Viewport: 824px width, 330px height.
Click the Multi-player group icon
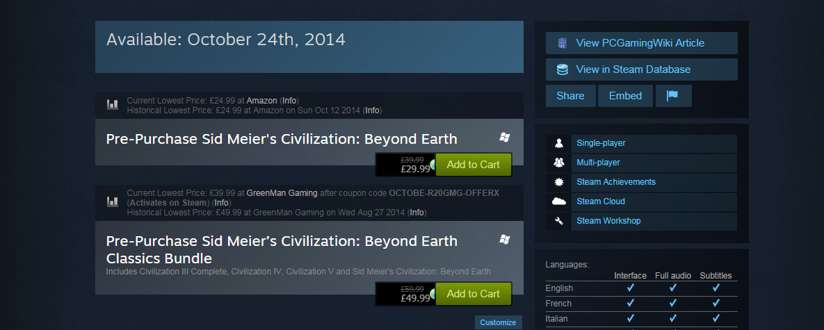click(x=559, y=163)
